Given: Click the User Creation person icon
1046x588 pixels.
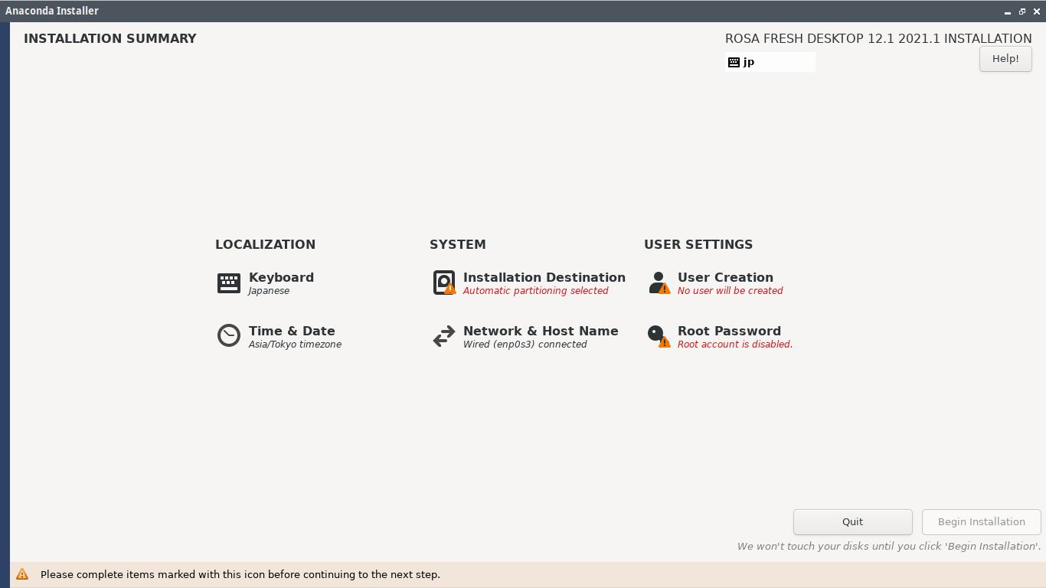Looking at the screenshot, I should pyautogui.click(x=659, y=283).
